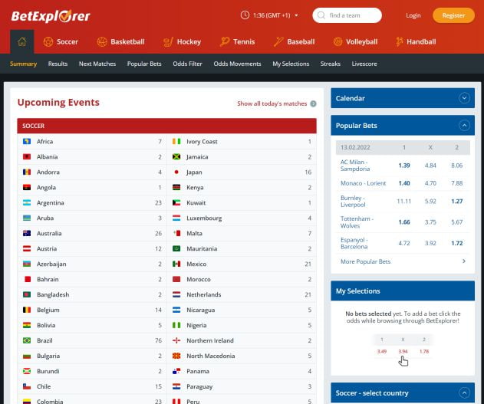Open the Tottenham - Wolves match

(357, 222)
